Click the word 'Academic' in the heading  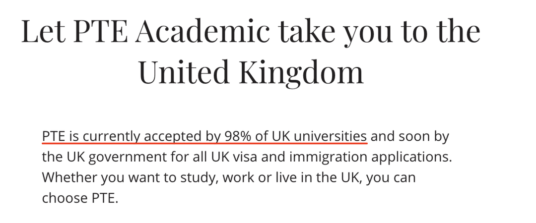pos(202,31)
